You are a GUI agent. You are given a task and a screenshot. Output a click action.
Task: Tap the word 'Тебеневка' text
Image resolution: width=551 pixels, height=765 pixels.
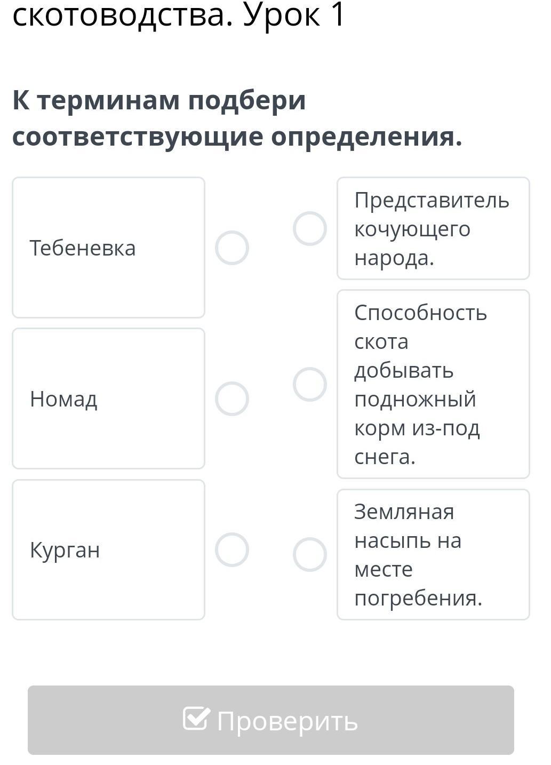[83, 248]
